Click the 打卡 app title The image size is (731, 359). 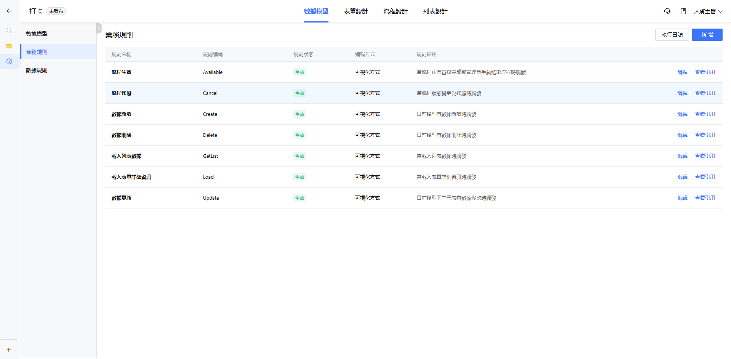pos(36,11)
